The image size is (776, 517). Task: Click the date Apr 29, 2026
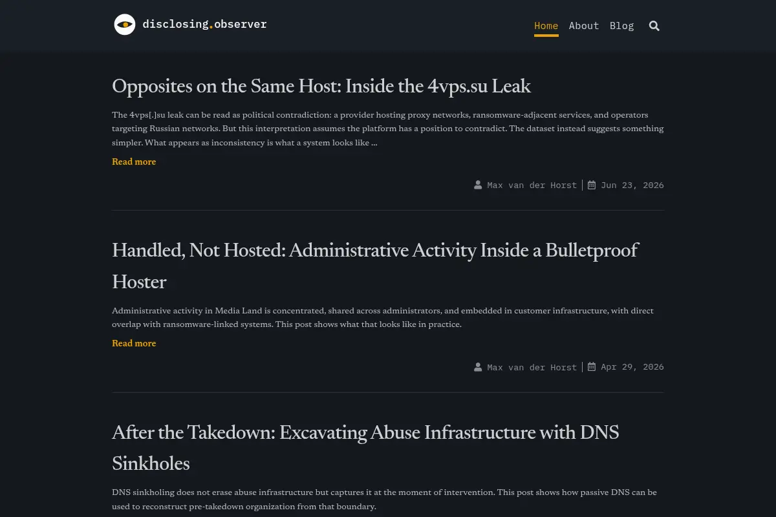coord(632,367)
